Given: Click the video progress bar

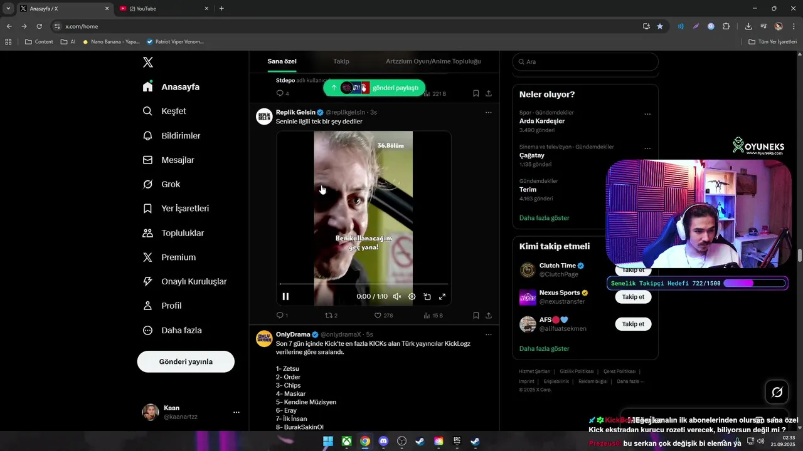Looking at the screenshot, I should tap(364, 284).
